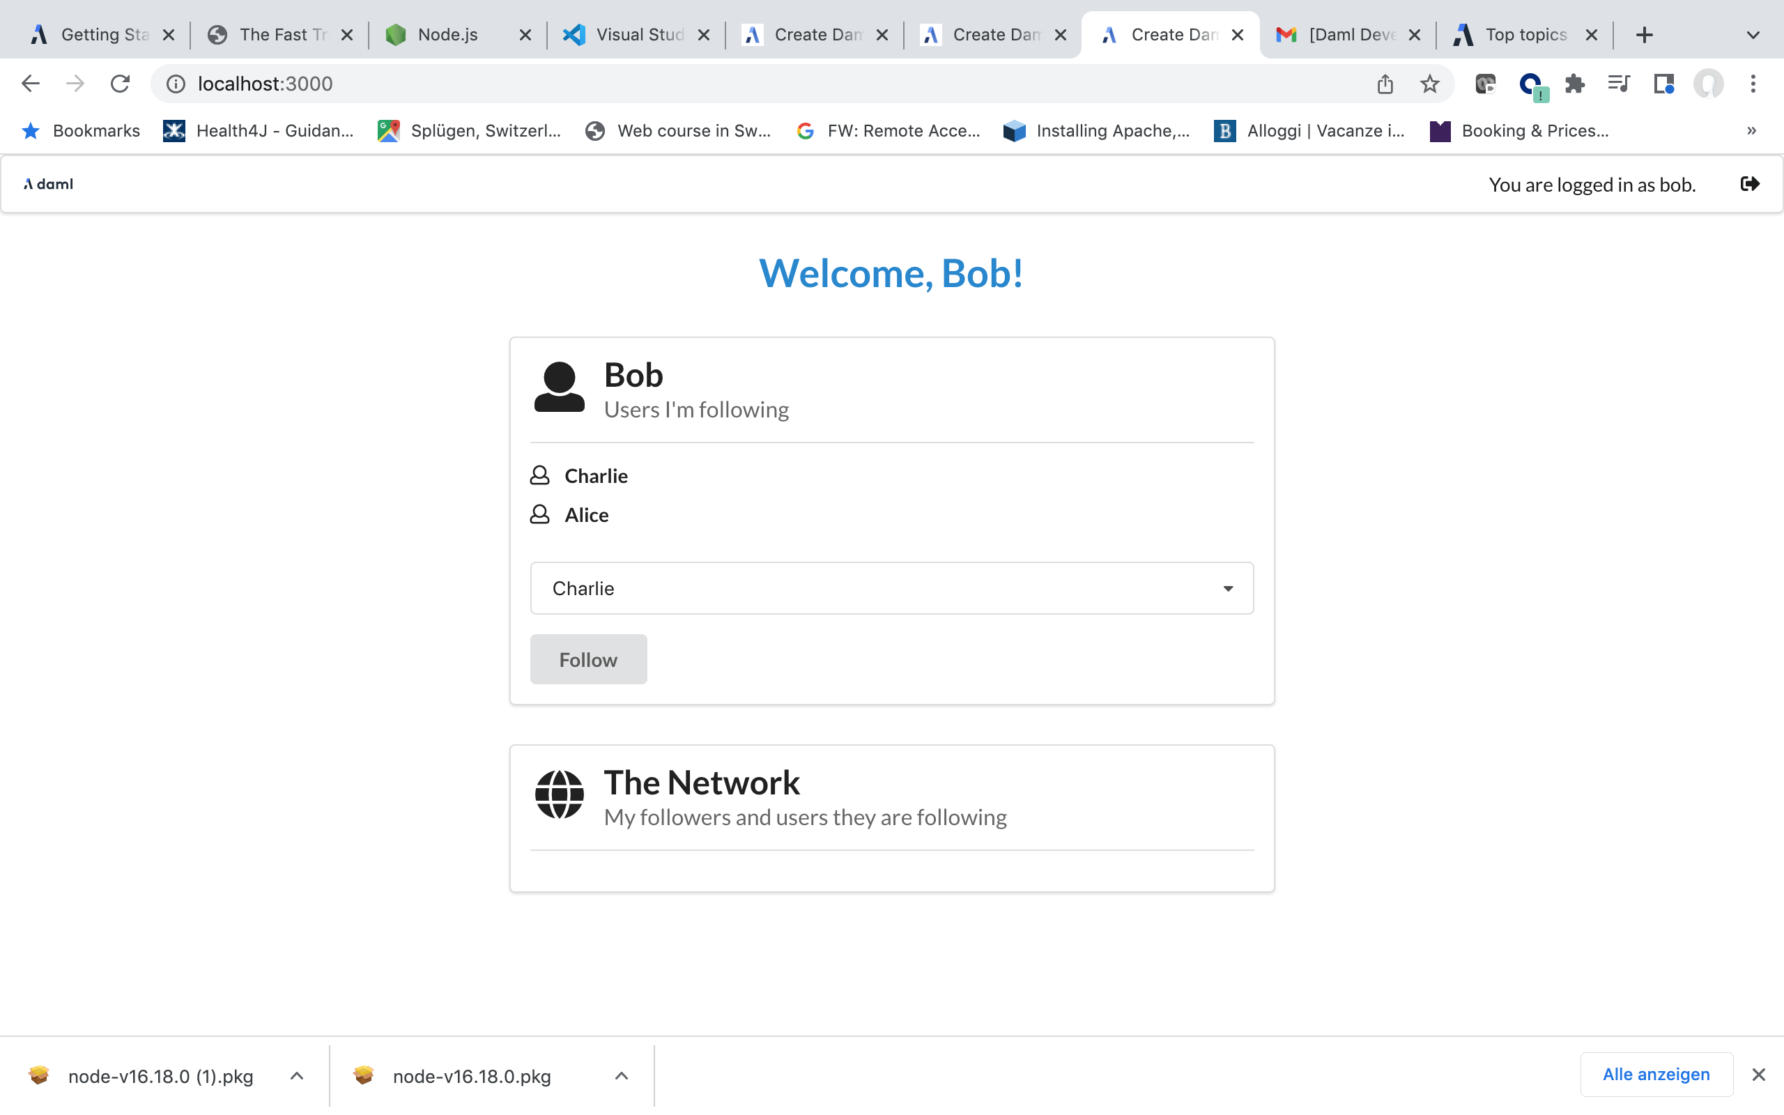Click the browser back arrow
The width and height of the screenshot is (1784, 1115).
coord(30,84)
